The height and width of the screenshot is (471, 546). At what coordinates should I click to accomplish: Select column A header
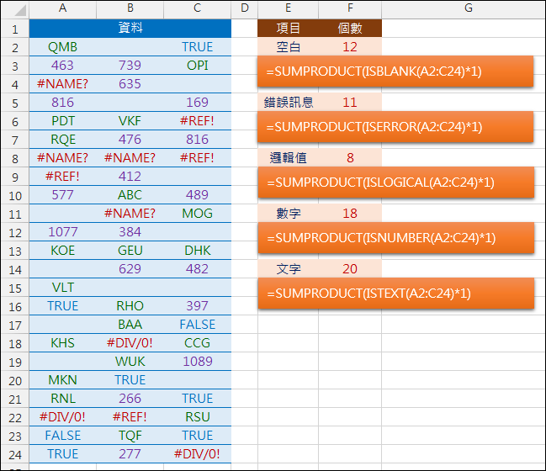pyautogui.click(x=63, y=8)
